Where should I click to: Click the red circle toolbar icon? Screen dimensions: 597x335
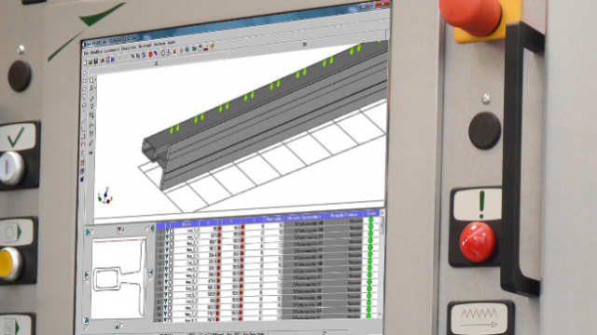[x=150, y=55]
